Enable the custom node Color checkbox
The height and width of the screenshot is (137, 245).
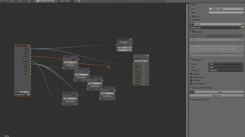pos(193,16)
